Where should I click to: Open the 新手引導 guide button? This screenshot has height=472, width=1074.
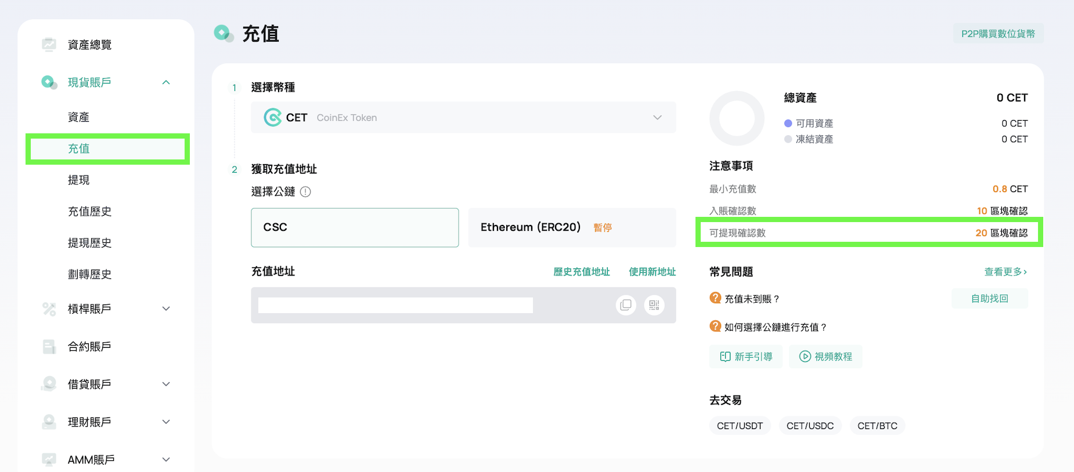(x=746, y=357)
